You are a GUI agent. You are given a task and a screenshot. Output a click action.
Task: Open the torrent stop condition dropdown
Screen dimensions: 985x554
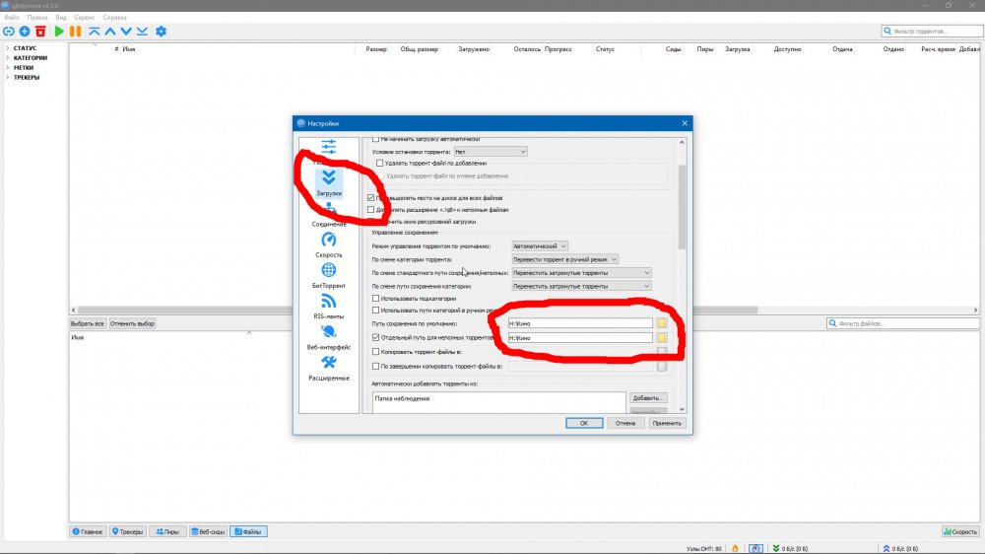coord(504,151)
